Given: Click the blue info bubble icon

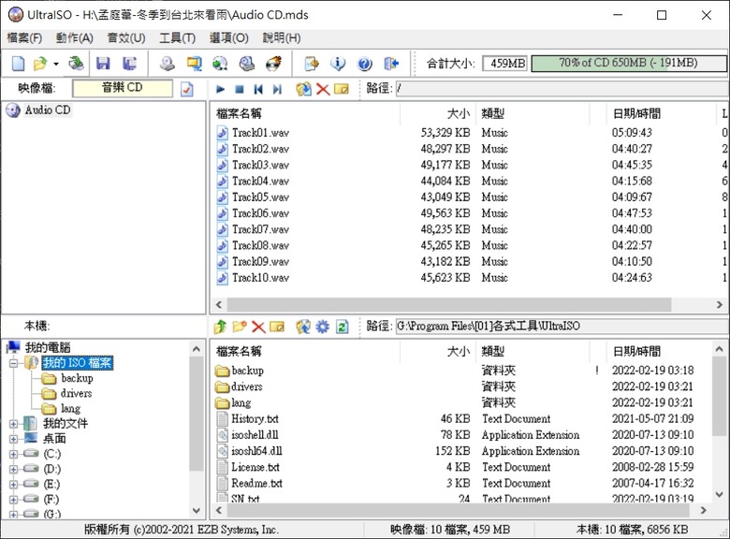Looking at the screenshot, I should 338,63.
